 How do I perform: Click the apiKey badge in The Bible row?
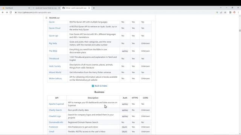tap(125, 51)
